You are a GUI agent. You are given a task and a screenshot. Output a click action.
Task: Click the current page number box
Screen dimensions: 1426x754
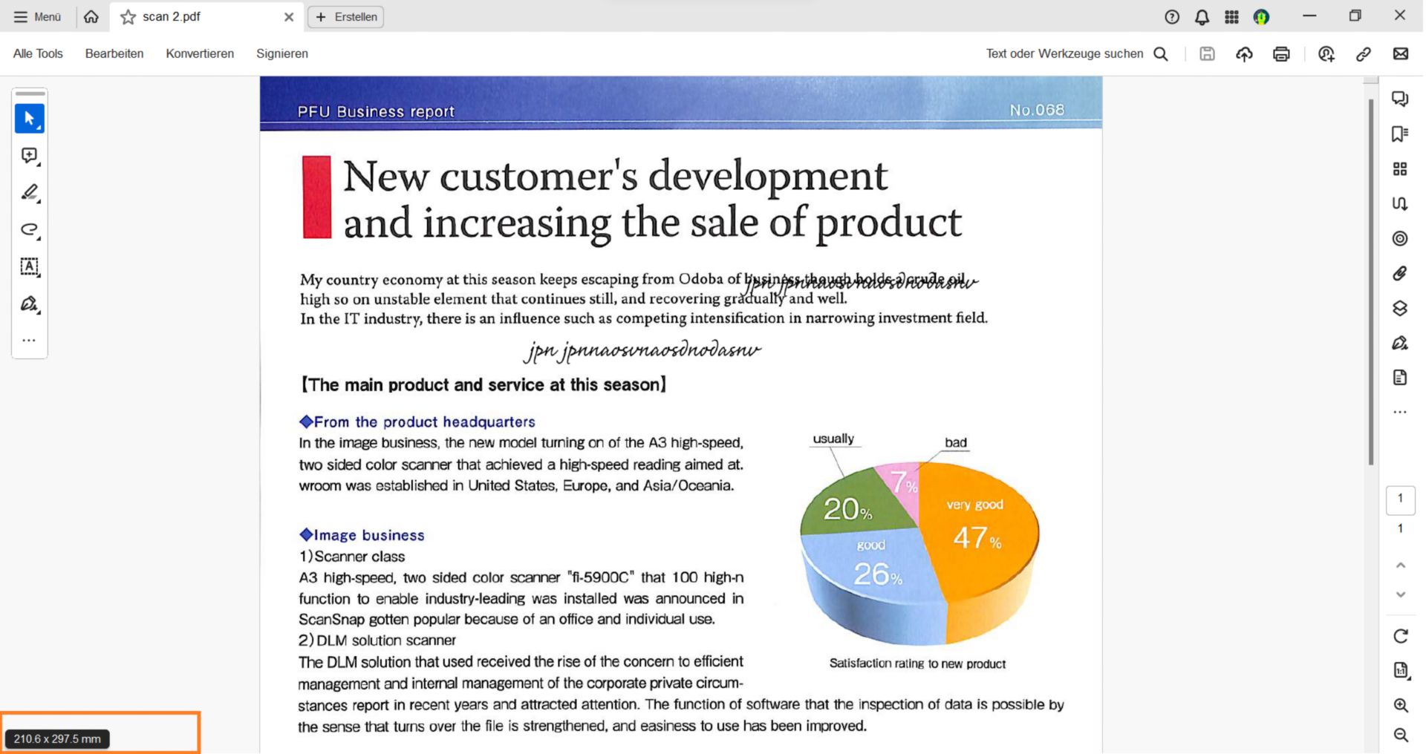pos(1401,499)
